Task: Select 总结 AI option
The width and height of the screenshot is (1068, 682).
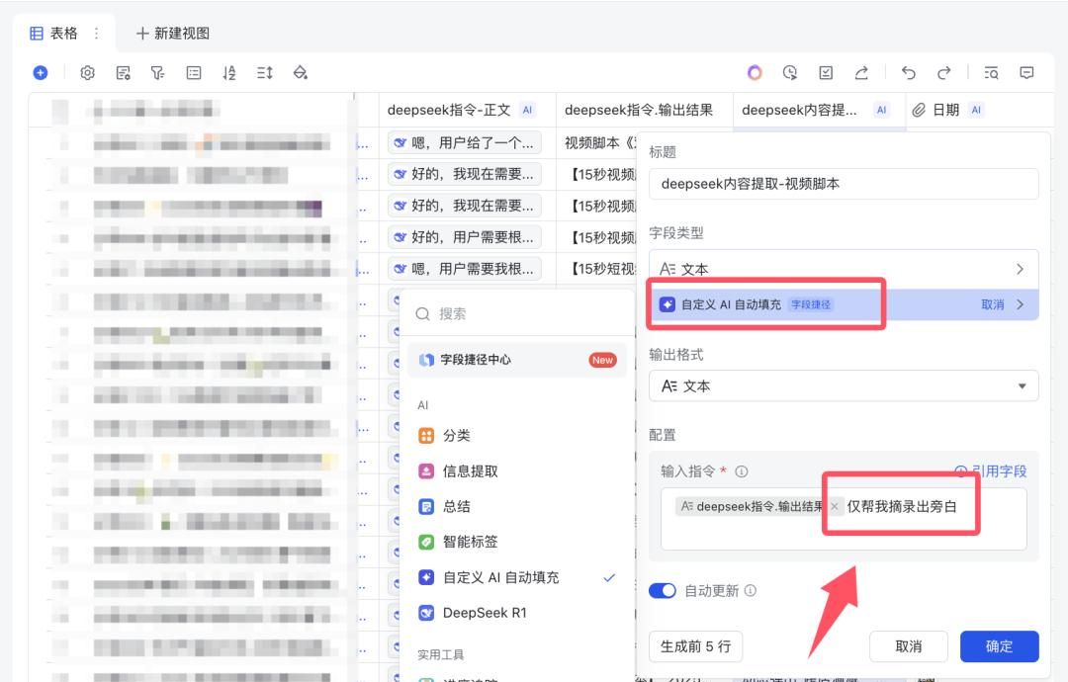Action: (516, 506)
